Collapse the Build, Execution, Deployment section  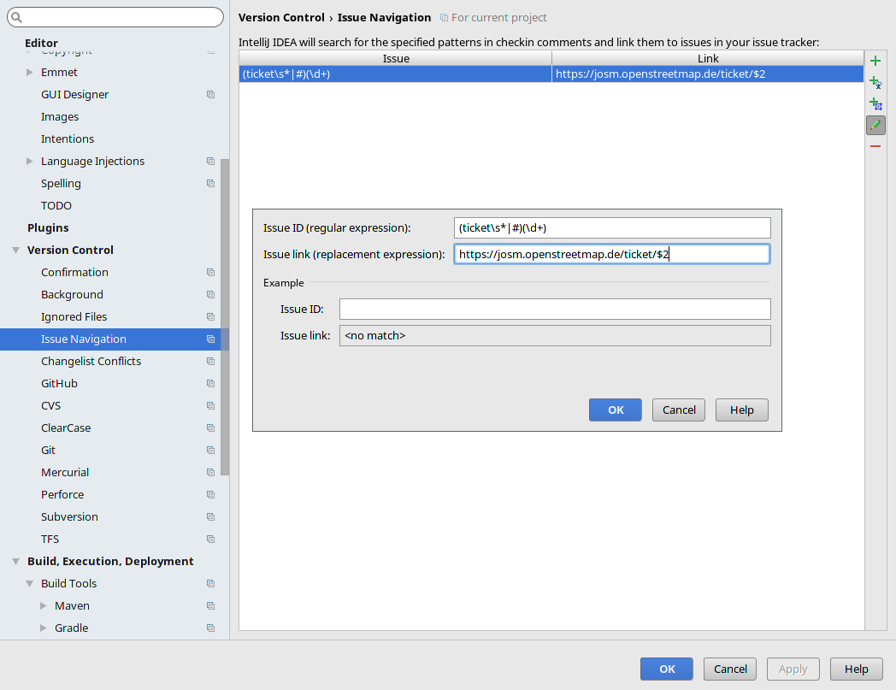(x=15, y=562)
